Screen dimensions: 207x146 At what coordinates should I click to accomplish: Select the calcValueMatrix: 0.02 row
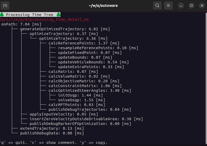pyautogui.click(x=79, y=77)
